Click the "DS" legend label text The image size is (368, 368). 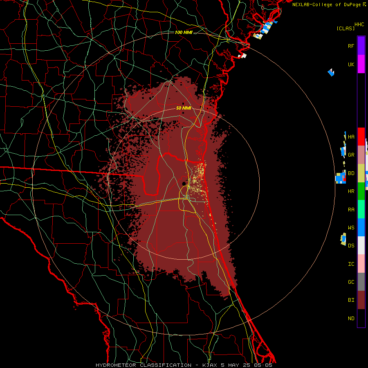point(351,245)
